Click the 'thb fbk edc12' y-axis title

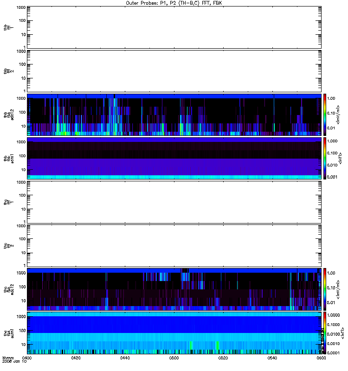pos(9,115)
